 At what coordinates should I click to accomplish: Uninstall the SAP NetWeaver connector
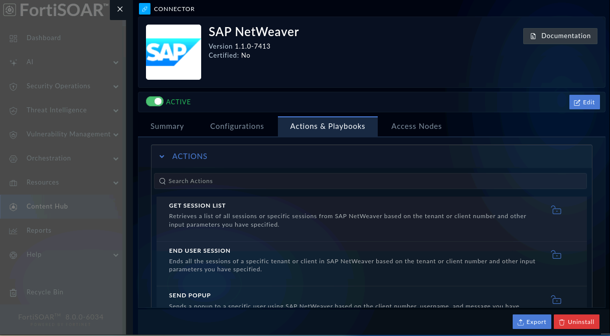[x=576, y=322]
